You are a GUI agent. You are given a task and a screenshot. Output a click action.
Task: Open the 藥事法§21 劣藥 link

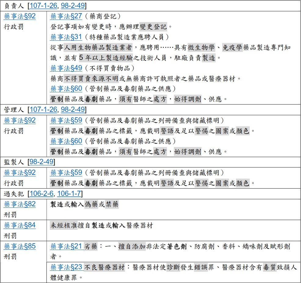point(66,246)
